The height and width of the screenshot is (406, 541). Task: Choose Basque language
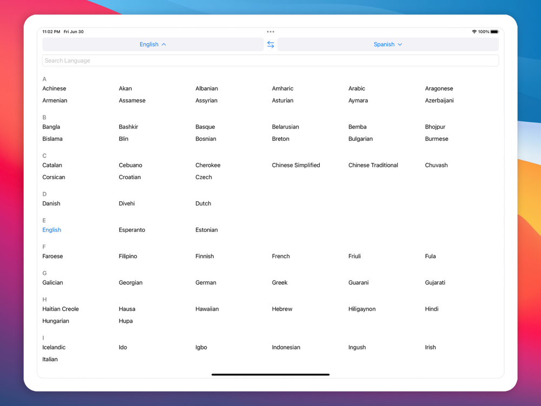click(x=205, y=127)
